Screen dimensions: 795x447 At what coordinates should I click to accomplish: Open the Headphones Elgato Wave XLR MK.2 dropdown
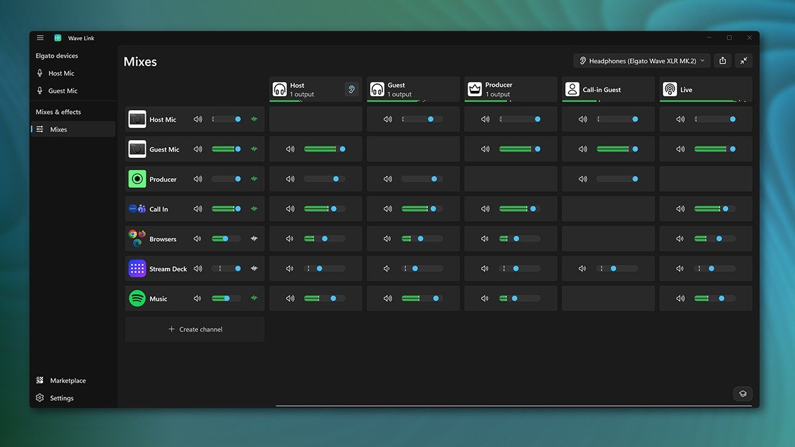pos(641,60)
